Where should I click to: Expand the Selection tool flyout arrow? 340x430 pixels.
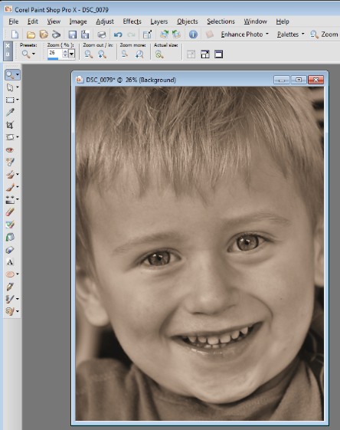point(18,100)
